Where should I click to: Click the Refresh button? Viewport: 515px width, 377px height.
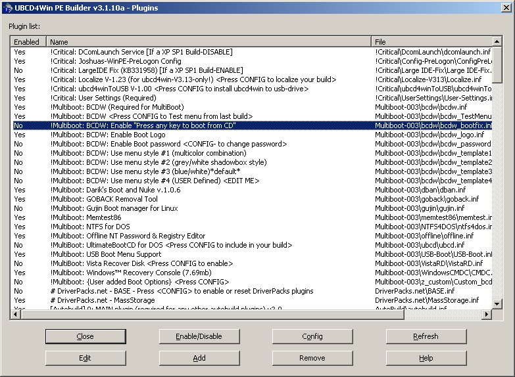click(x=426, y=336)
